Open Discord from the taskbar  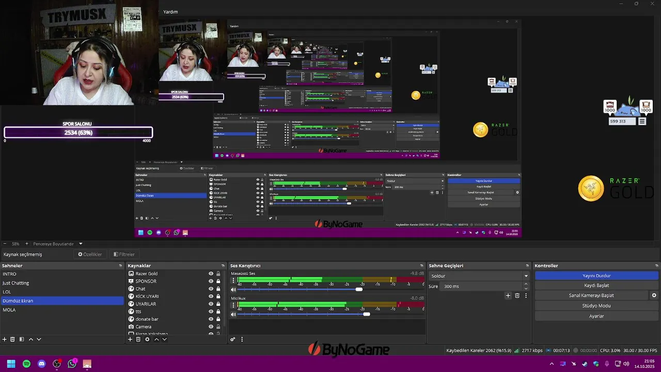[42, 364]
